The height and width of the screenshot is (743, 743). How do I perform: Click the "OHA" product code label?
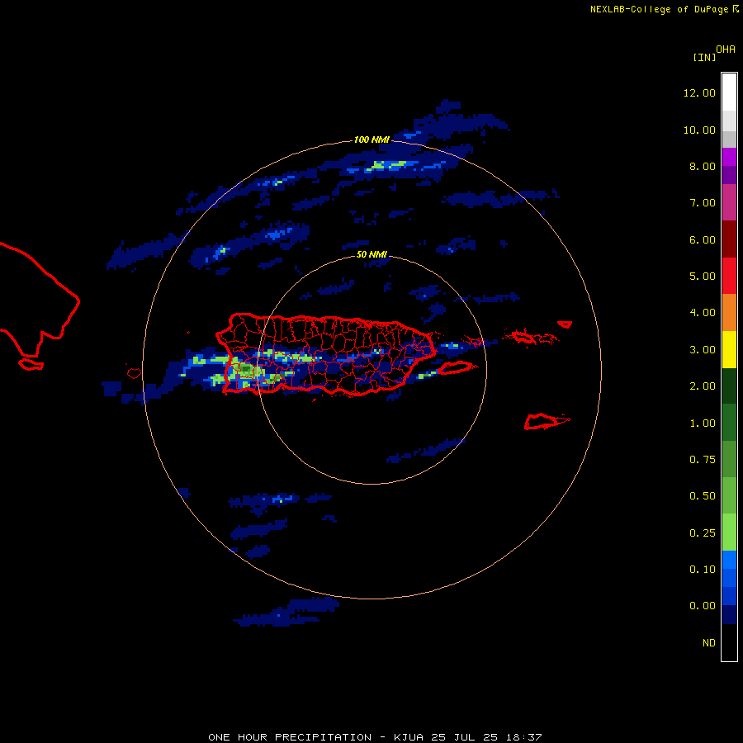click(x=726, y=50)
